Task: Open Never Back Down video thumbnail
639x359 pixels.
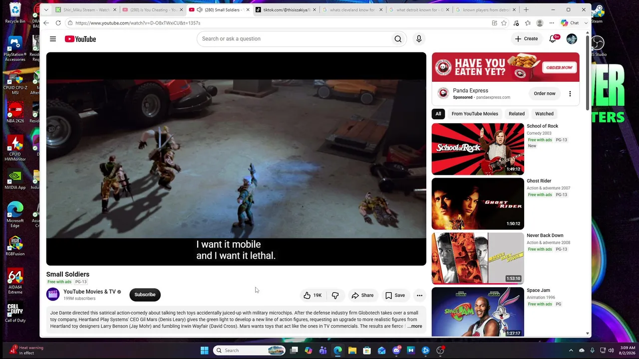Action: click(x=478, y=258)
